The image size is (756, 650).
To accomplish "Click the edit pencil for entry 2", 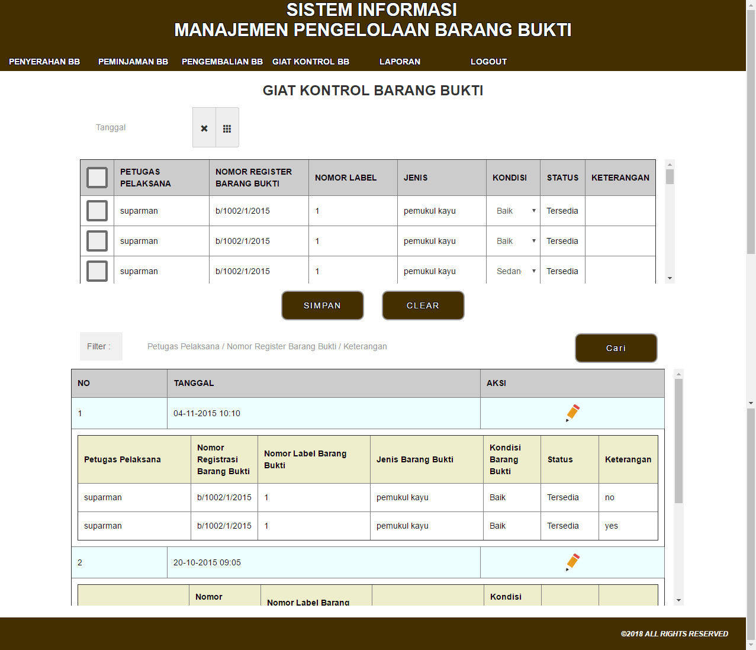I will 572,562.
